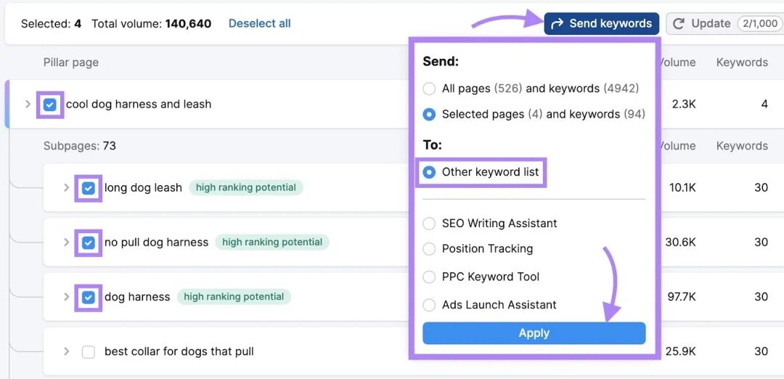Expand best collar for dogs that pull

point(67,351)
